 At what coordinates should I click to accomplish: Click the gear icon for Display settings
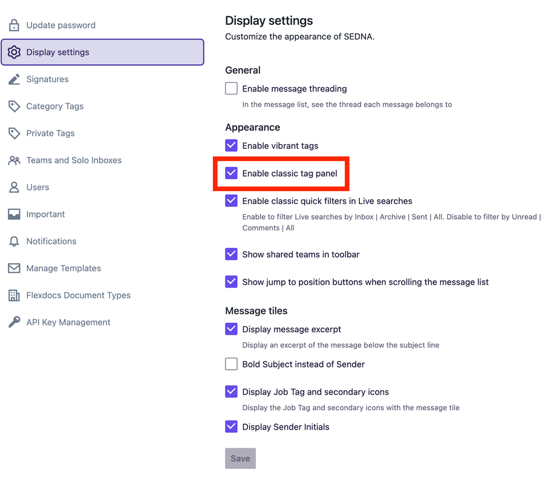coord(14,52)
